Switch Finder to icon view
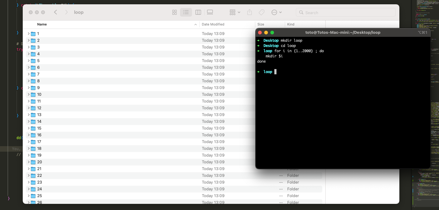The width and height of the screenshot is (439, 210). [x=174, y=12]
